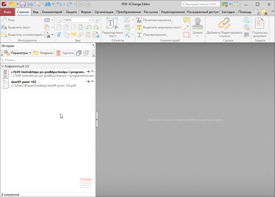Switch to the Преобразование tab
This screenshot has height=197, width=275.
[x=128, y=12]
